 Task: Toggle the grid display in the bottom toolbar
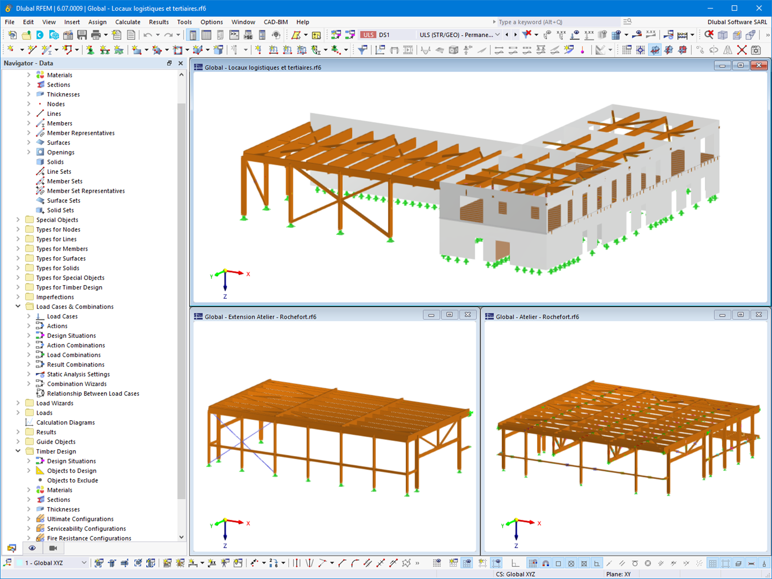point(437,563)
